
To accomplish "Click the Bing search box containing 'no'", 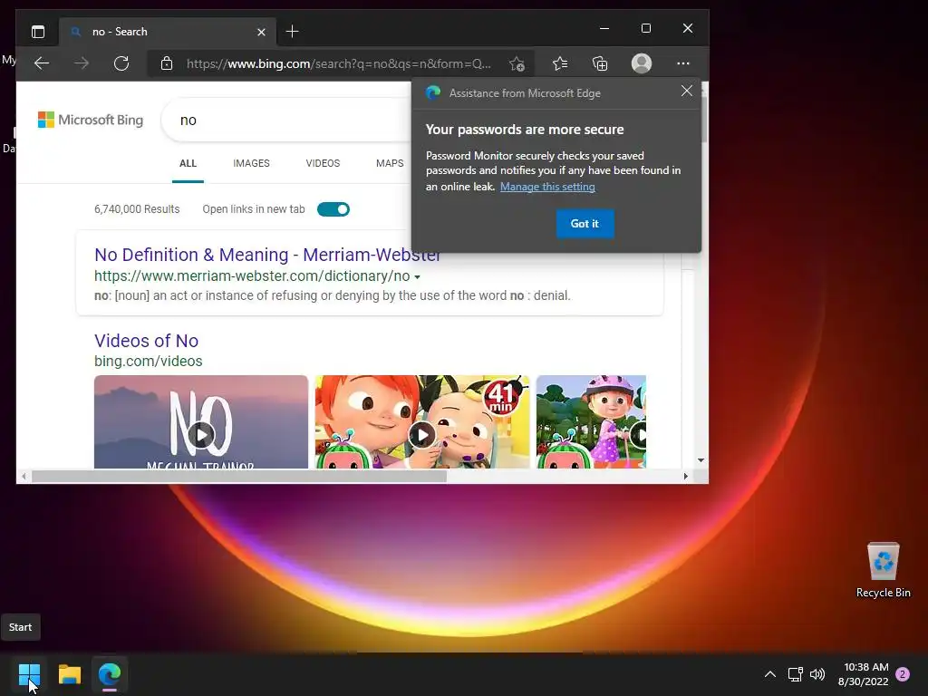I will click(287, 121).
